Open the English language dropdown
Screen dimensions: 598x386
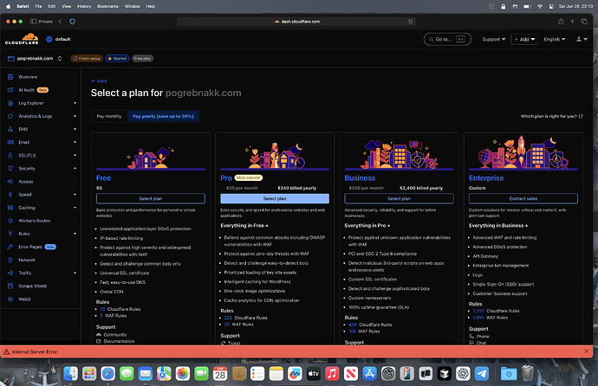coord(555,39)
